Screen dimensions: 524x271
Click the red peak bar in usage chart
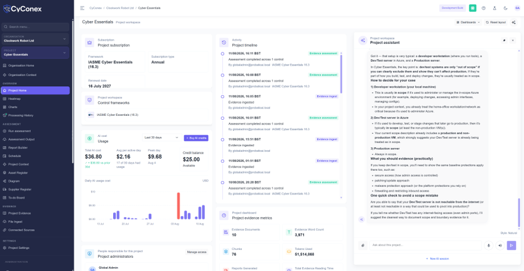tap(178, 206)
